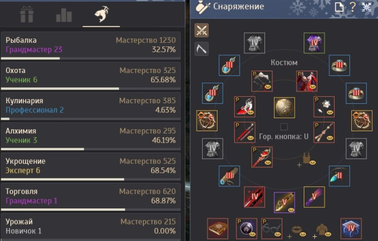The image size is (378, 241).
Task: Click the page document icon in header
Action: pos(339,7)
